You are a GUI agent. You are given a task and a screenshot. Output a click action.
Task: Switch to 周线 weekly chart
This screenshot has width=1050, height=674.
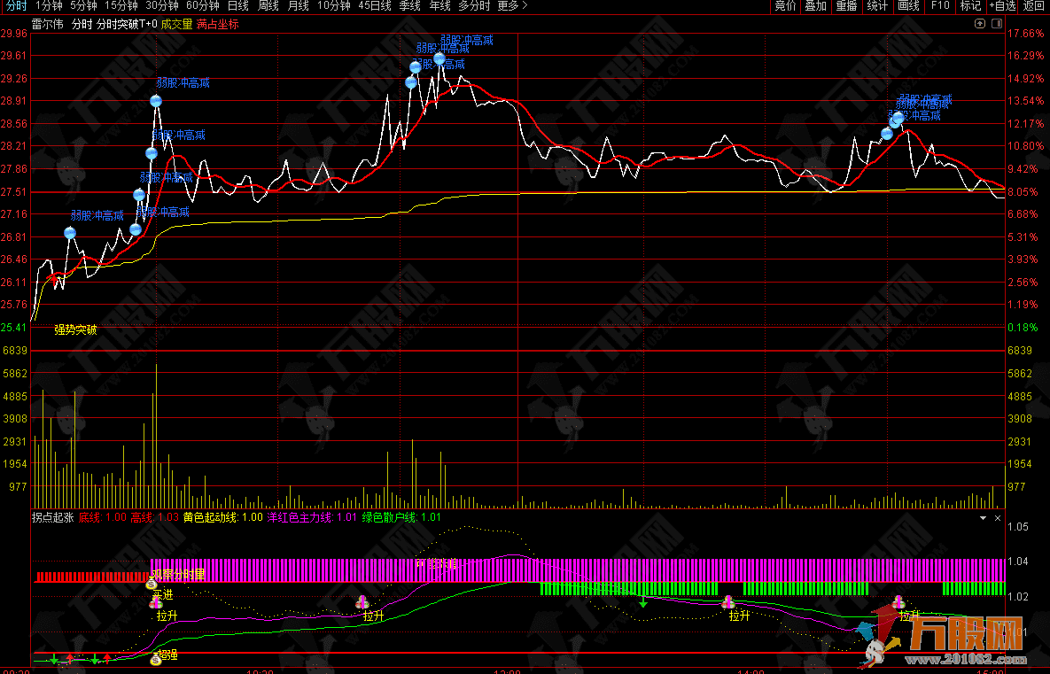point(268,6)
